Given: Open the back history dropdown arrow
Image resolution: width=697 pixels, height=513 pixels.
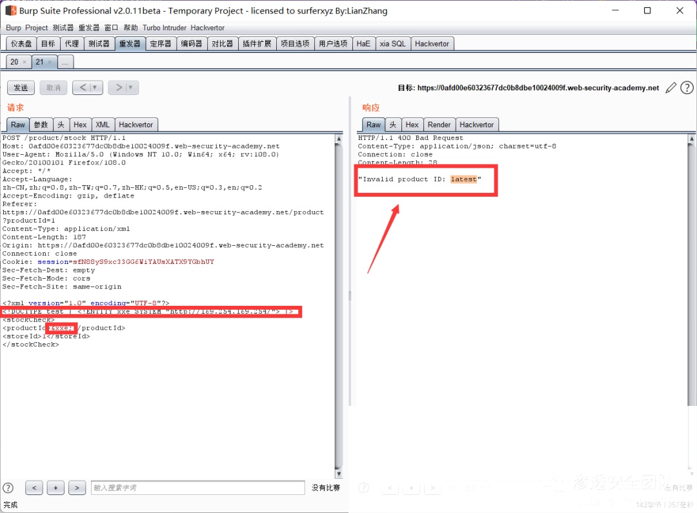Looking at the screenshot, I should click(95, 88).
